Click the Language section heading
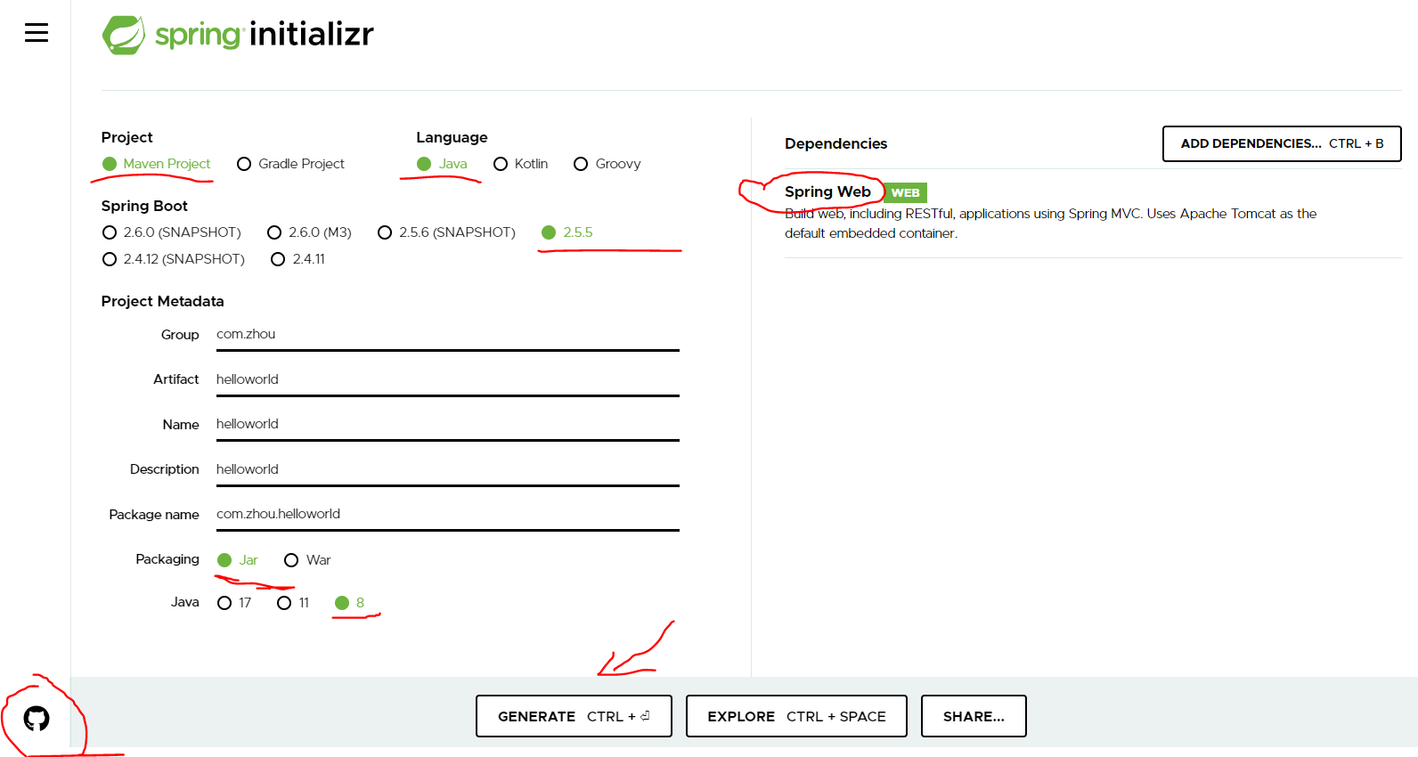1418x757 pixels. [452, 137]
